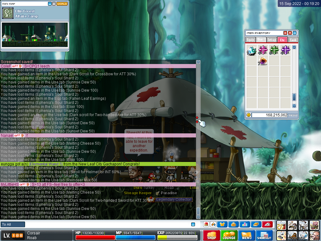Image resolution: width=321 pixels, height=241 pixels.
Task: Click the gold meso coin button
Action: 248,115
